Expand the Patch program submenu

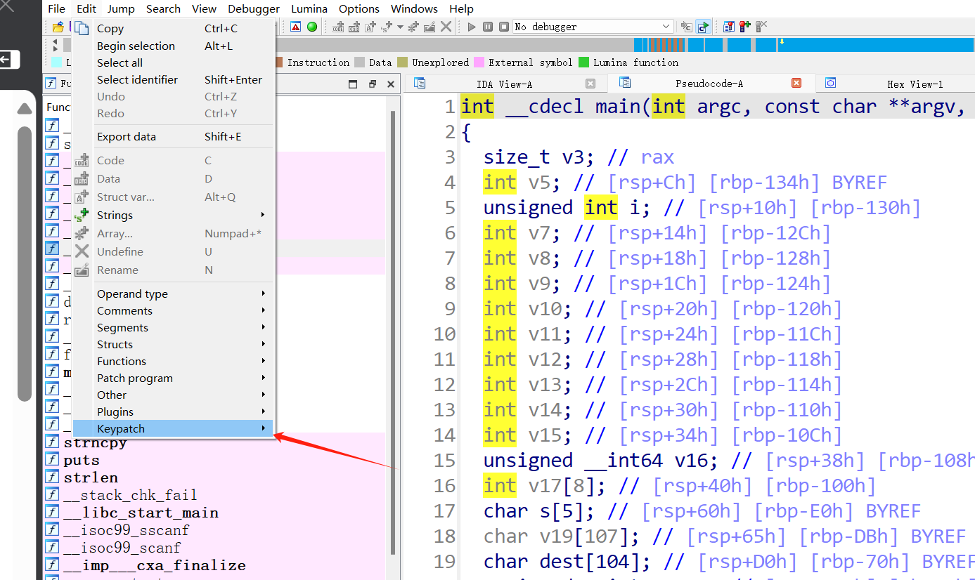174,378
